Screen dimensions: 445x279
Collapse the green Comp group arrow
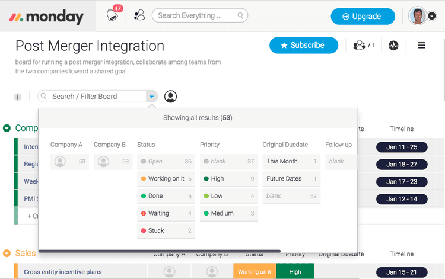(7, 128)
